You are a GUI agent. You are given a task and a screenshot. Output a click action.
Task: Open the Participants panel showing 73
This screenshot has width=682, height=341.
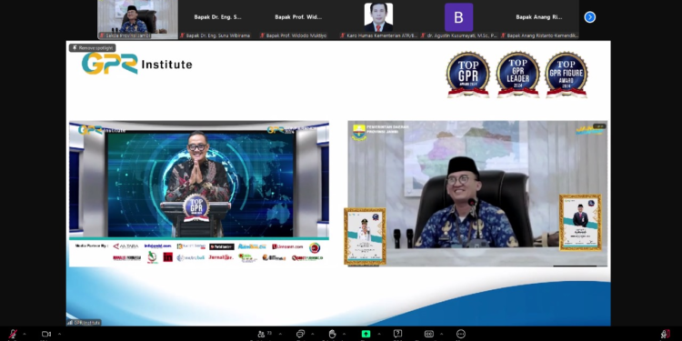point(265,334)
